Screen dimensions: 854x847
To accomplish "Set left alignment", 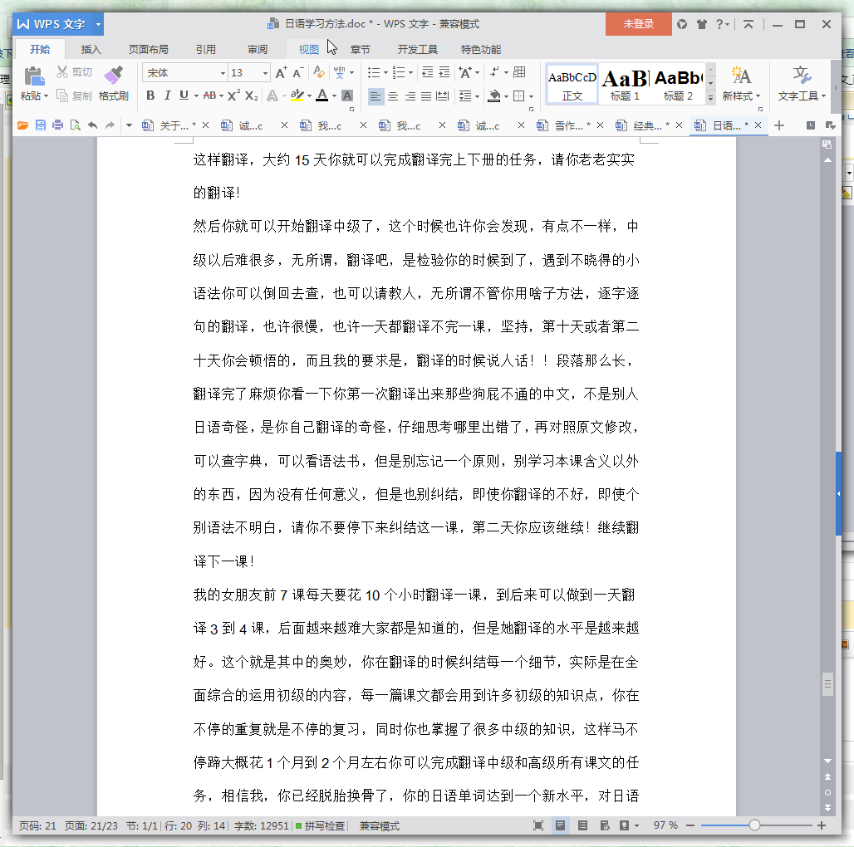I will coord(375,96).
